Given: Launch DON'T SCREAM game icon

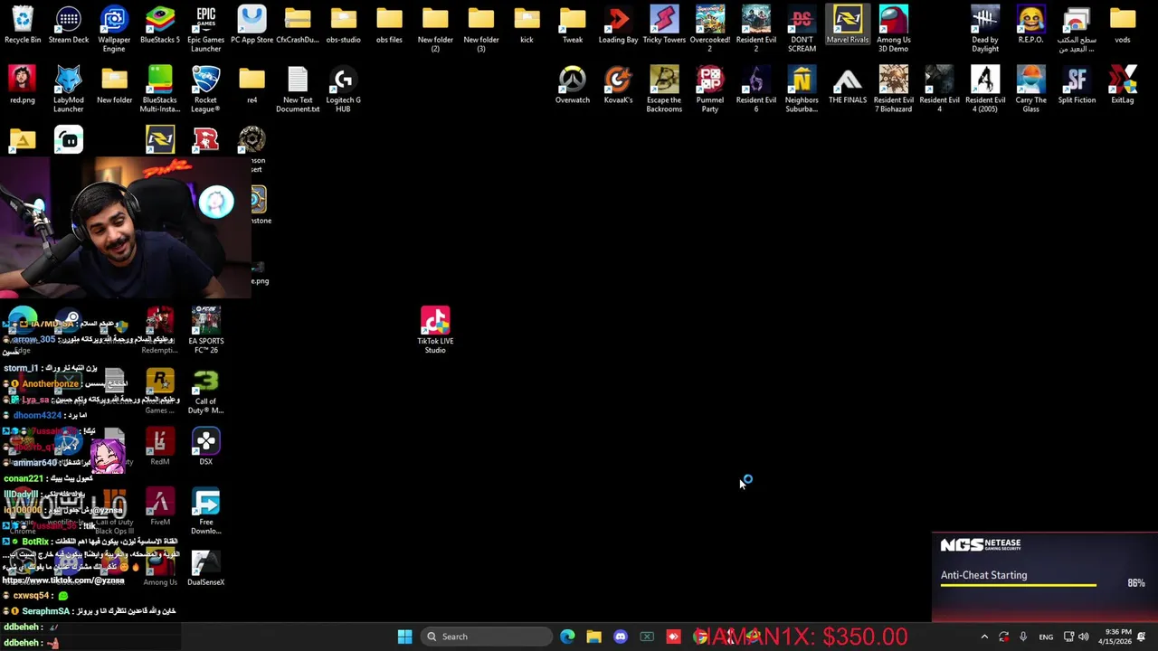Looking at the screenshot, I should (802, 29).
